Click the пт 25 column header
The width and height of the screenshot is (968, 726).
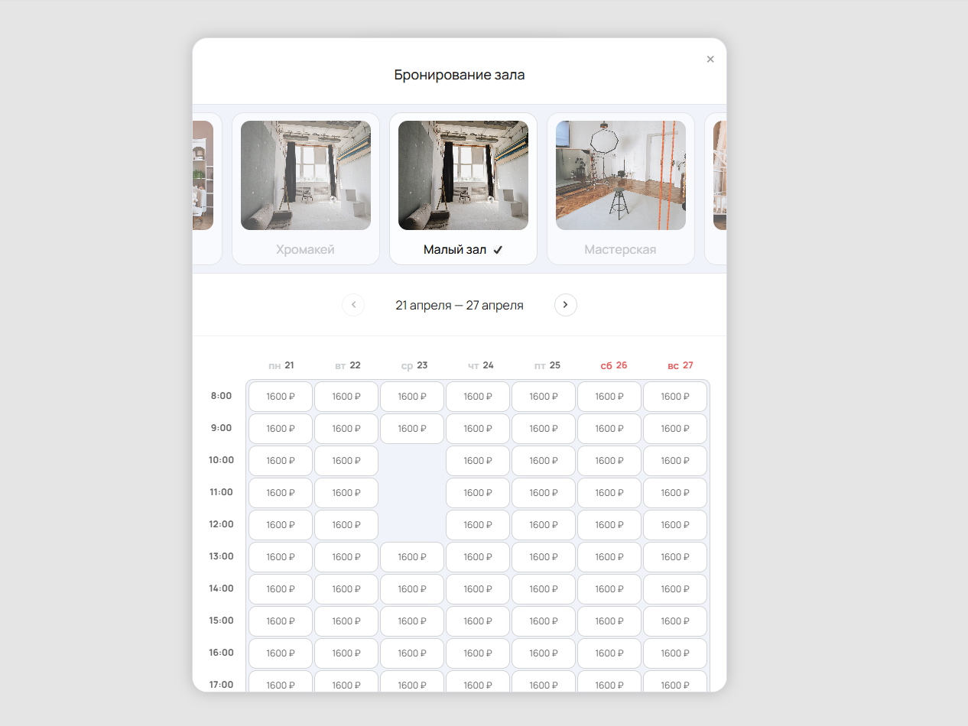pyautogui.click(x=547, y=365)
